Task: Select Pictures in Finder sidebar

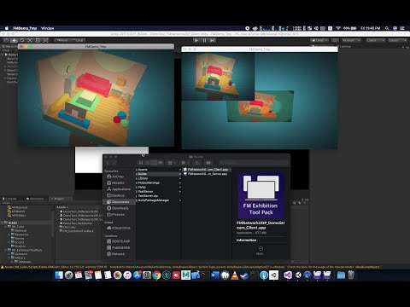Action: coord(115,215)
